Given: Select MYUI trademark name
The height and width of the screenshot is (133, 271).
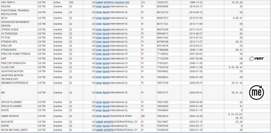Looking at the screenshot, I should [4, 18].
